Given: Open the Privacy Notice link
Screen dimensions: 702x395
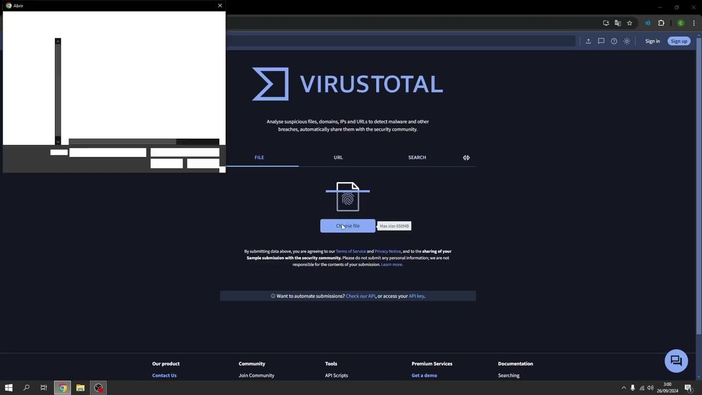Looking at the screenshot, I should point(388,251).
